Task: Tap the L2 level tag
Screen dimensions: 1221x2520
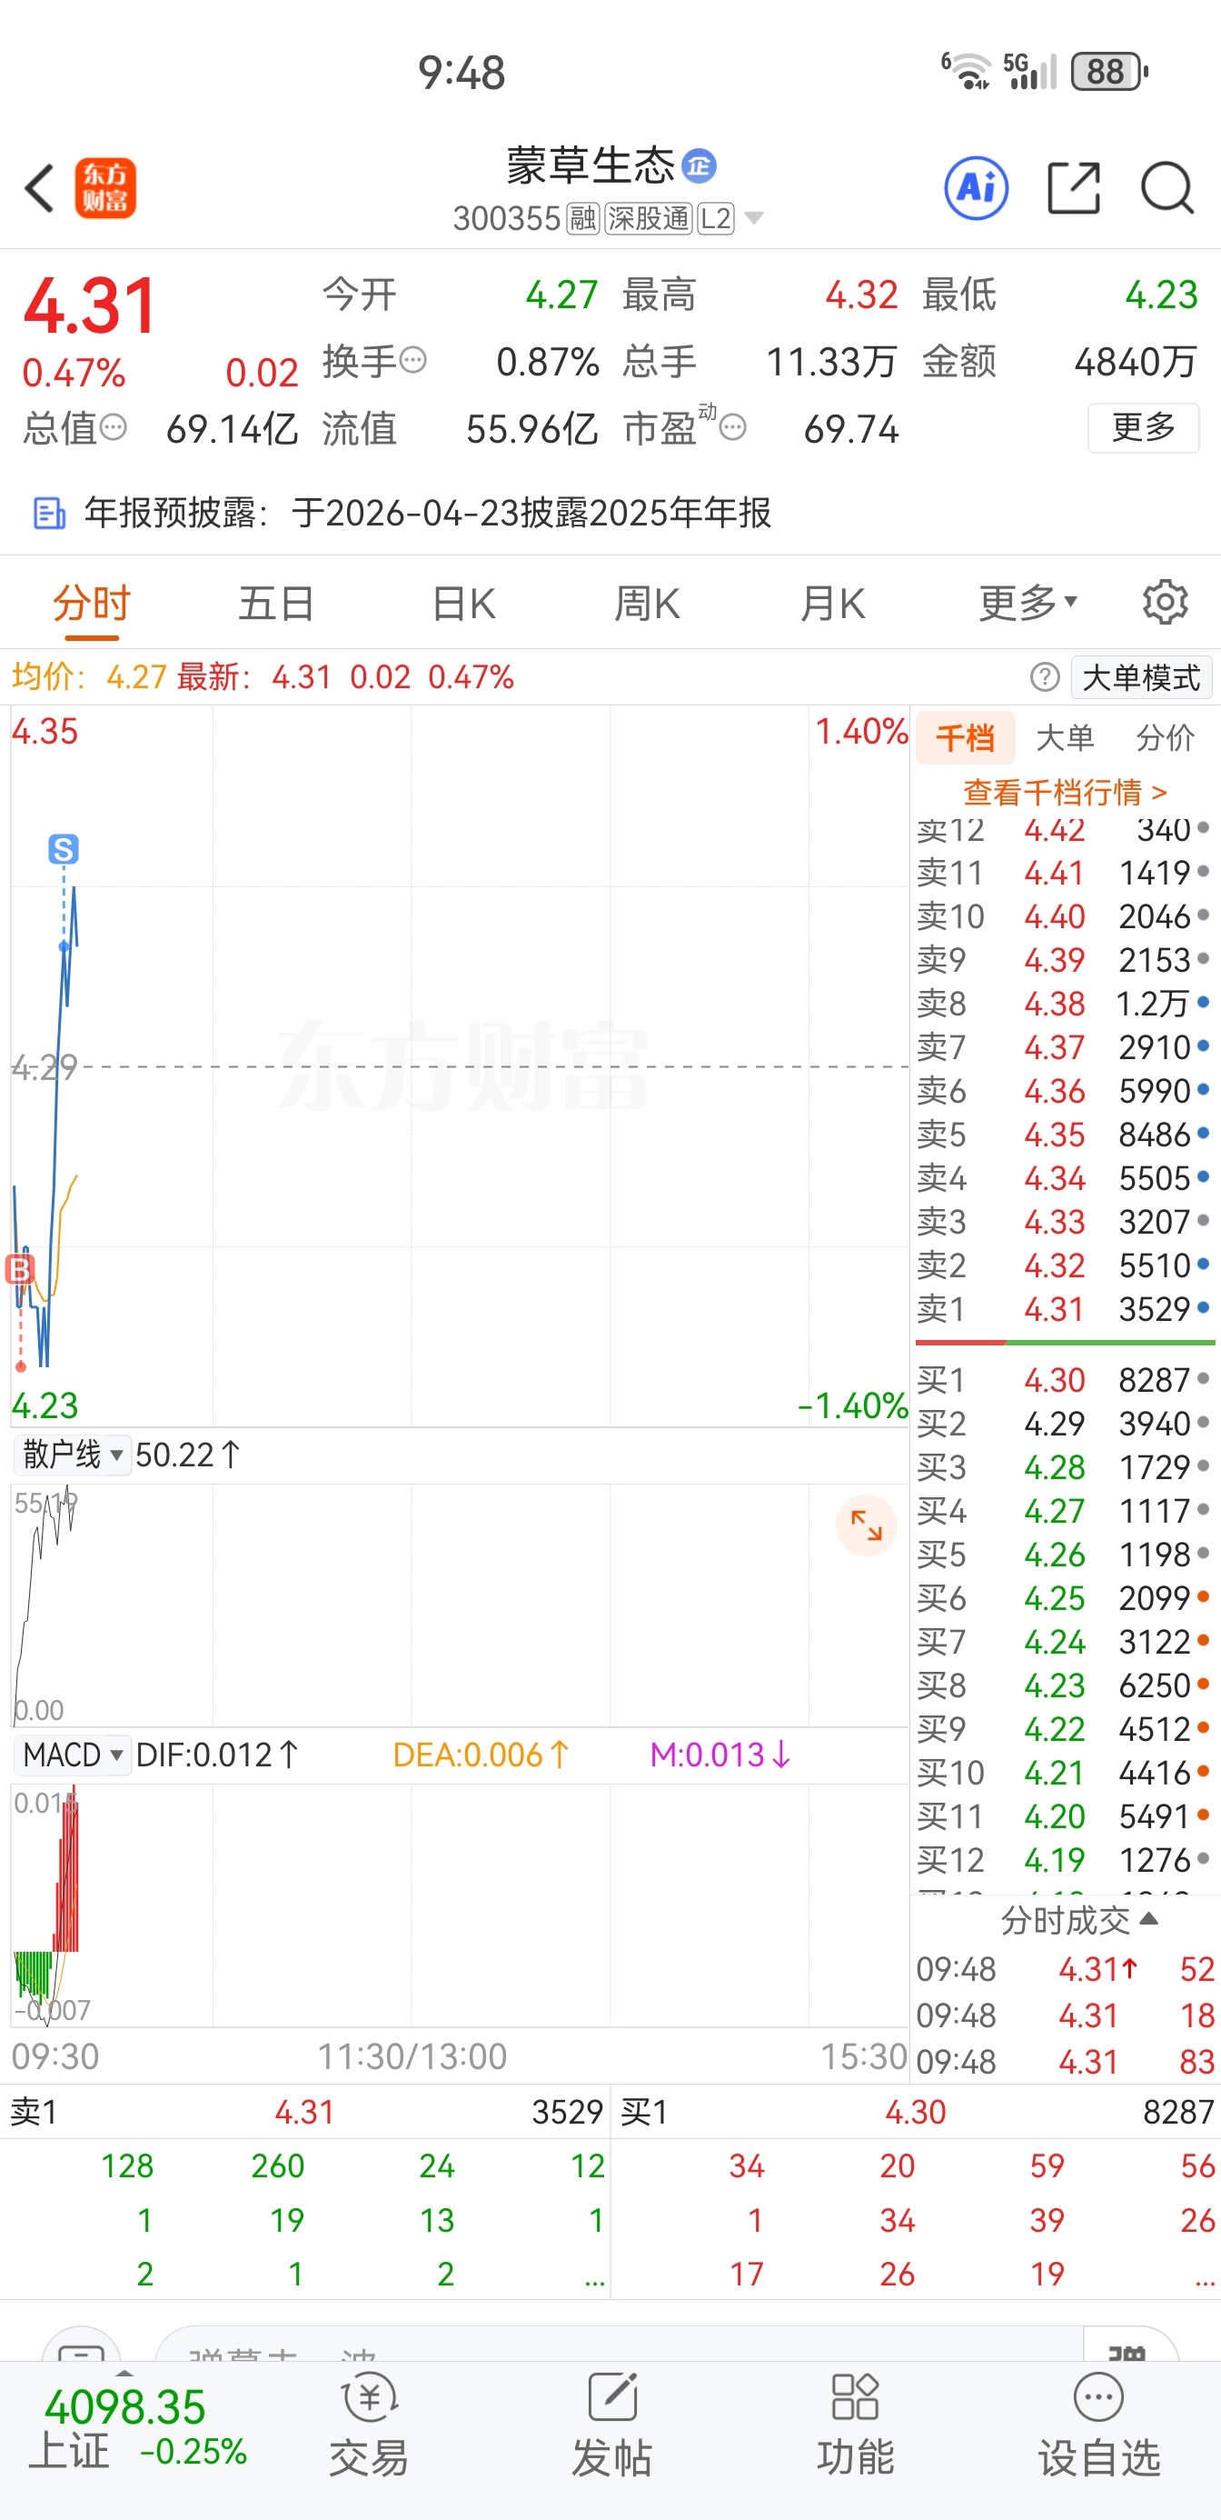Action: 716,218
